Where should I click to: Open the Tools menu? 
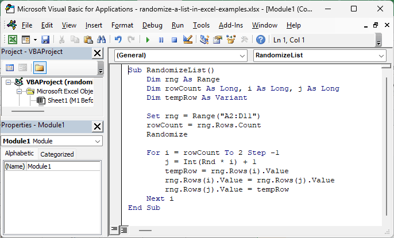[x=201, y=25]
